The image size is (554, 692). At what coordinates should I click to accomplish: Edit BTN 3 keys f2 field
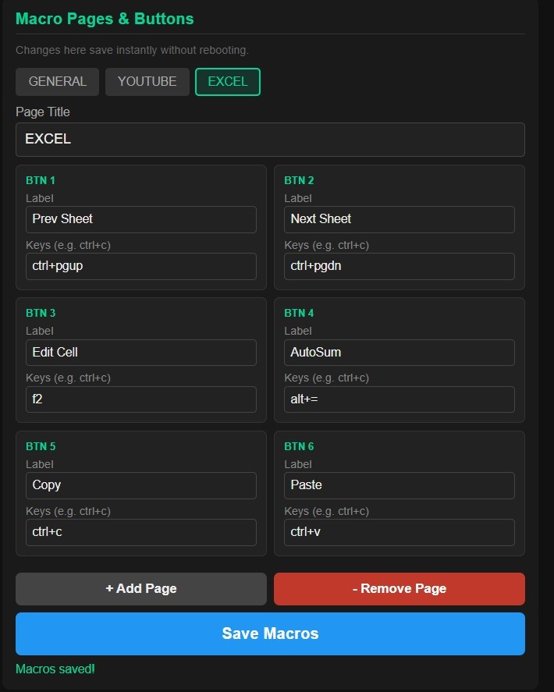[141, 399]
